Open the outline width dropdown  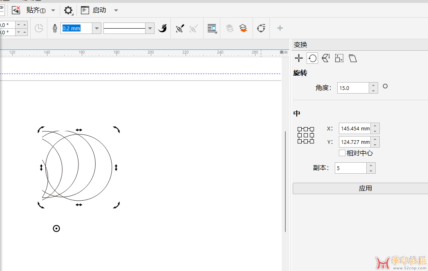[96, 28]
